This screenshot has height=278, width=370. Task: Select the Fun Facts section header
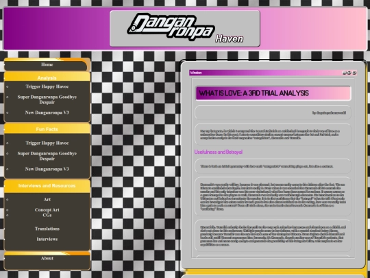[x=47, y=129]
